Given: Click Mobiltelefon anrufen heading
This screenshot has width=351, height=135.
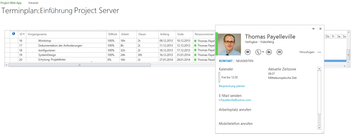Looking at the screenshot, I should tap(235, 124).
